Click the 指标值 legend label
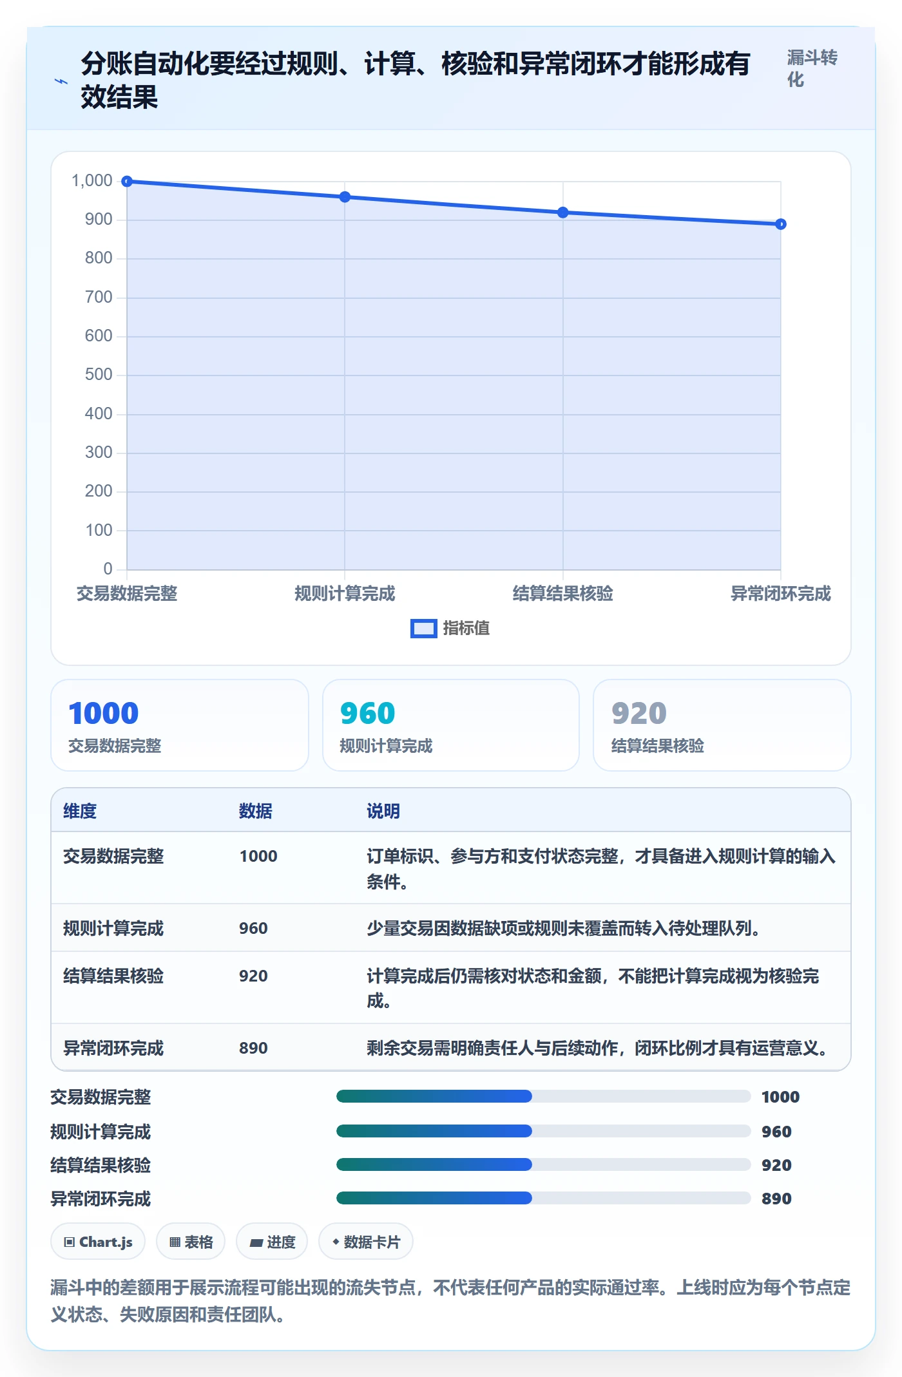 pyautogui.click(x=466, y=629)
